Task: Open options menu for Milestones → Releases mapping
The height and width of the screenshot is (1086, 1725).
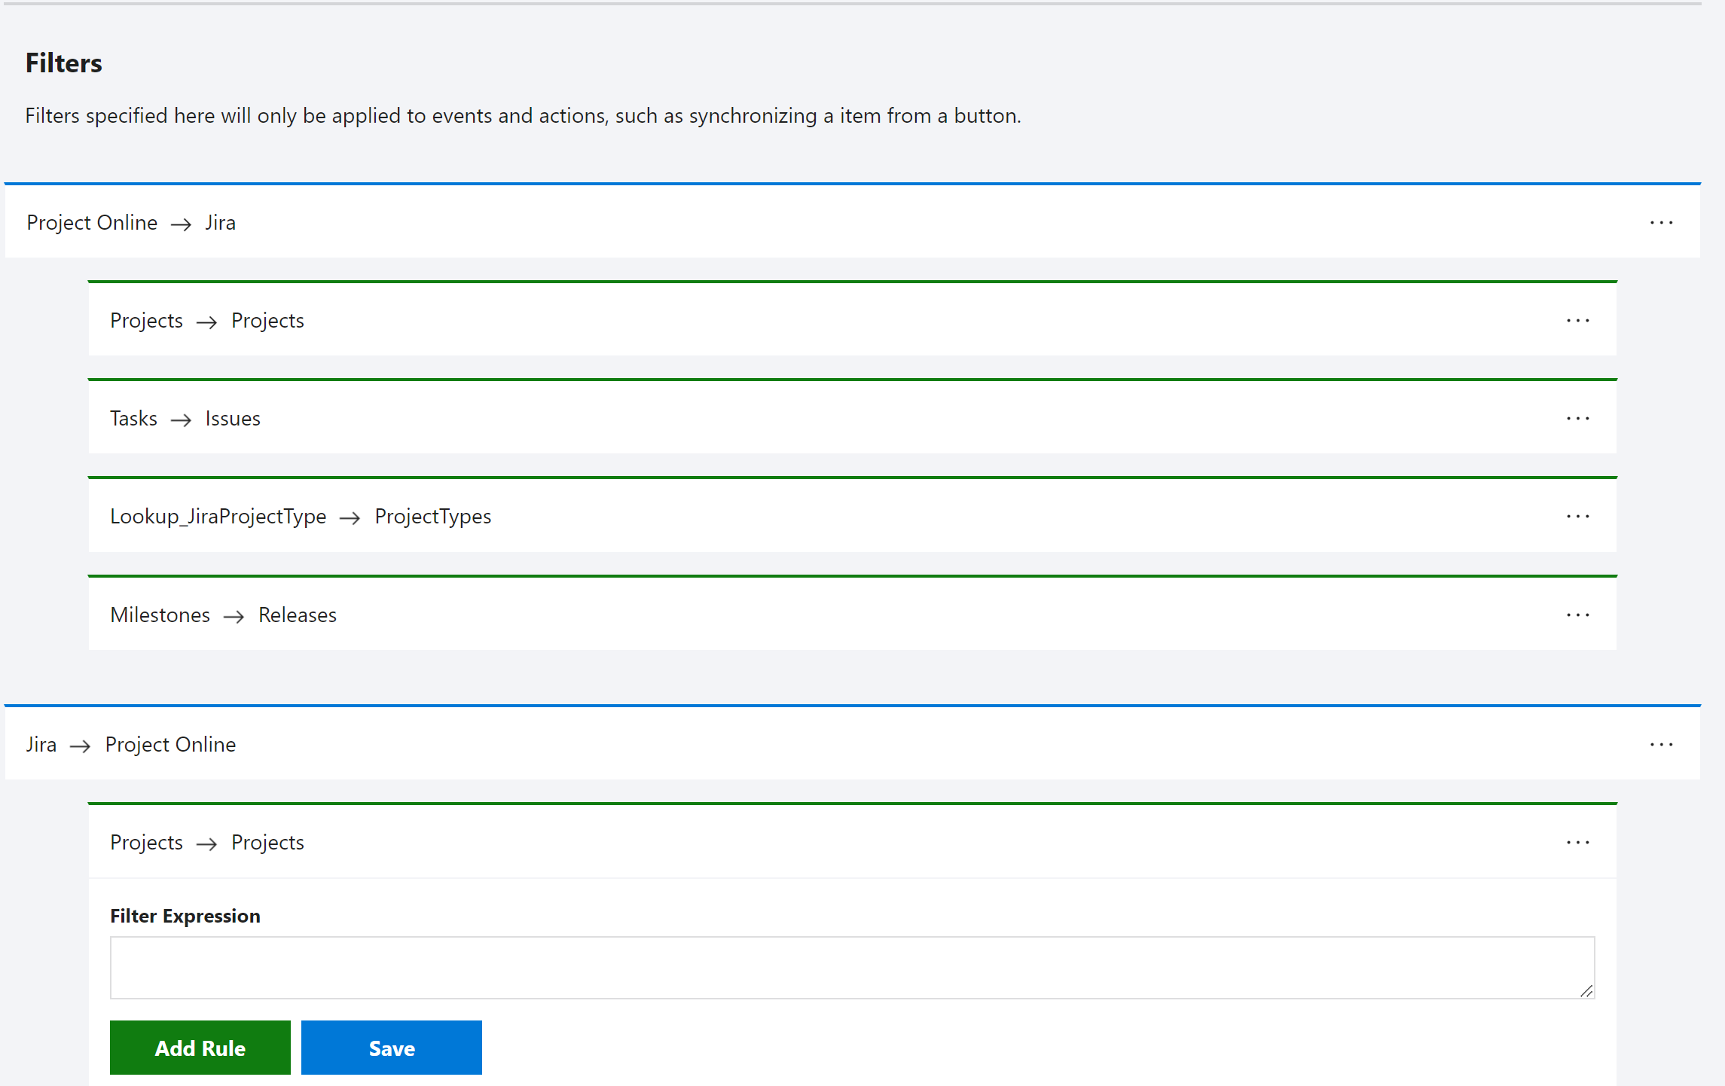Action: coord(1578,615)
